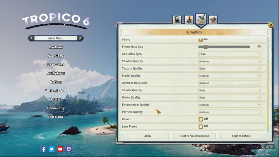Image resolution: width=279 pixels, height=157 pixels.
Task: Click Reset to recommendation button
Action: [x=194, y=136]
